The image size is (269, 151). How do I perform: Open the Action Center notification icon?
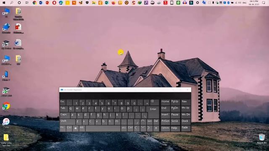264,3
